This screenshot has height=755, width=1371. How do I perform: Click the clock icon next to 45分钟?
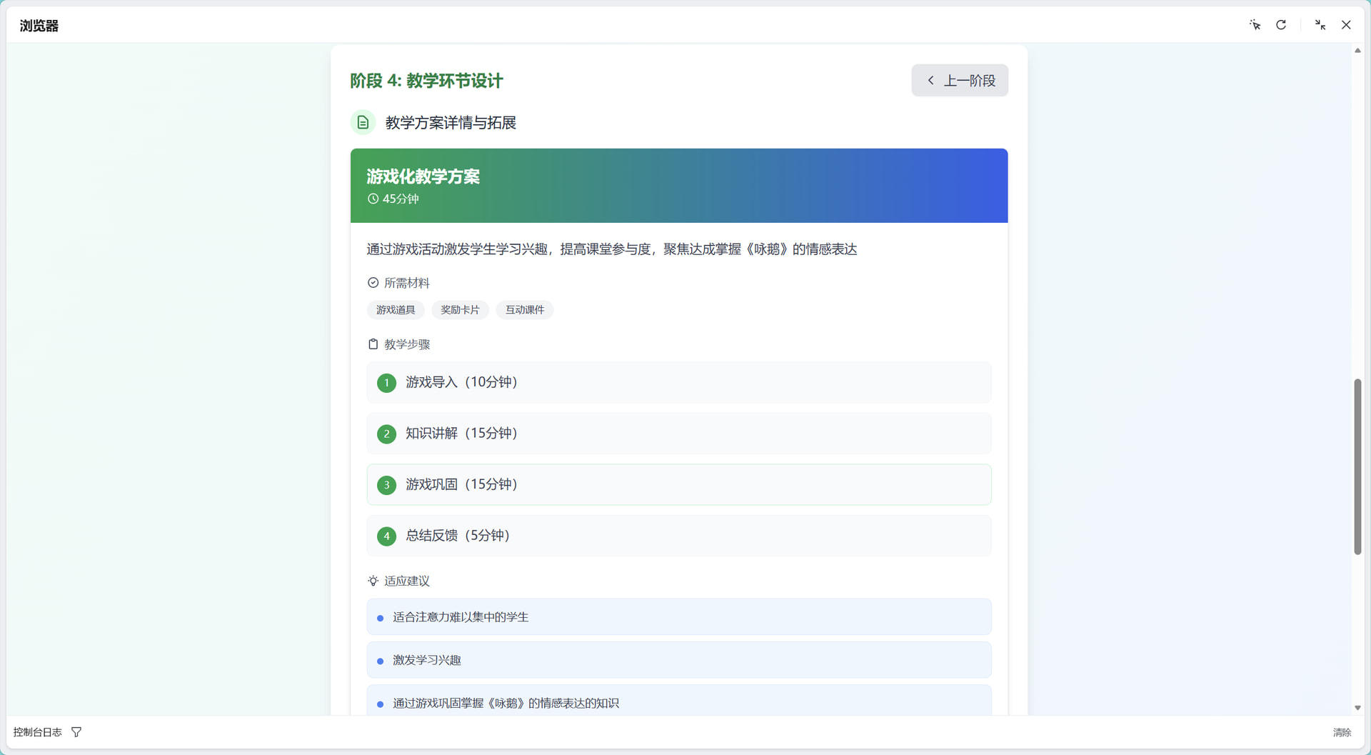[x=373, y=199]
